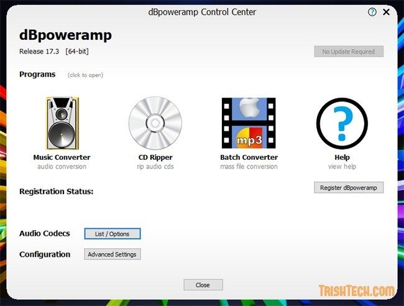Click the 'Configuration' label
The width and height of the screenshot is (404, 306).
[x=45, y=254]
